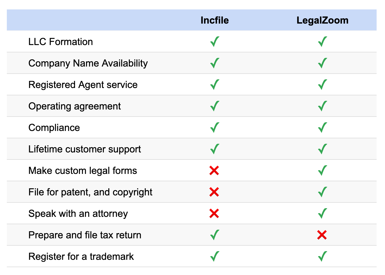Click LegalZoom's checkmark for Lifetime customer support

pyautogui.click(x=322, y=149)
